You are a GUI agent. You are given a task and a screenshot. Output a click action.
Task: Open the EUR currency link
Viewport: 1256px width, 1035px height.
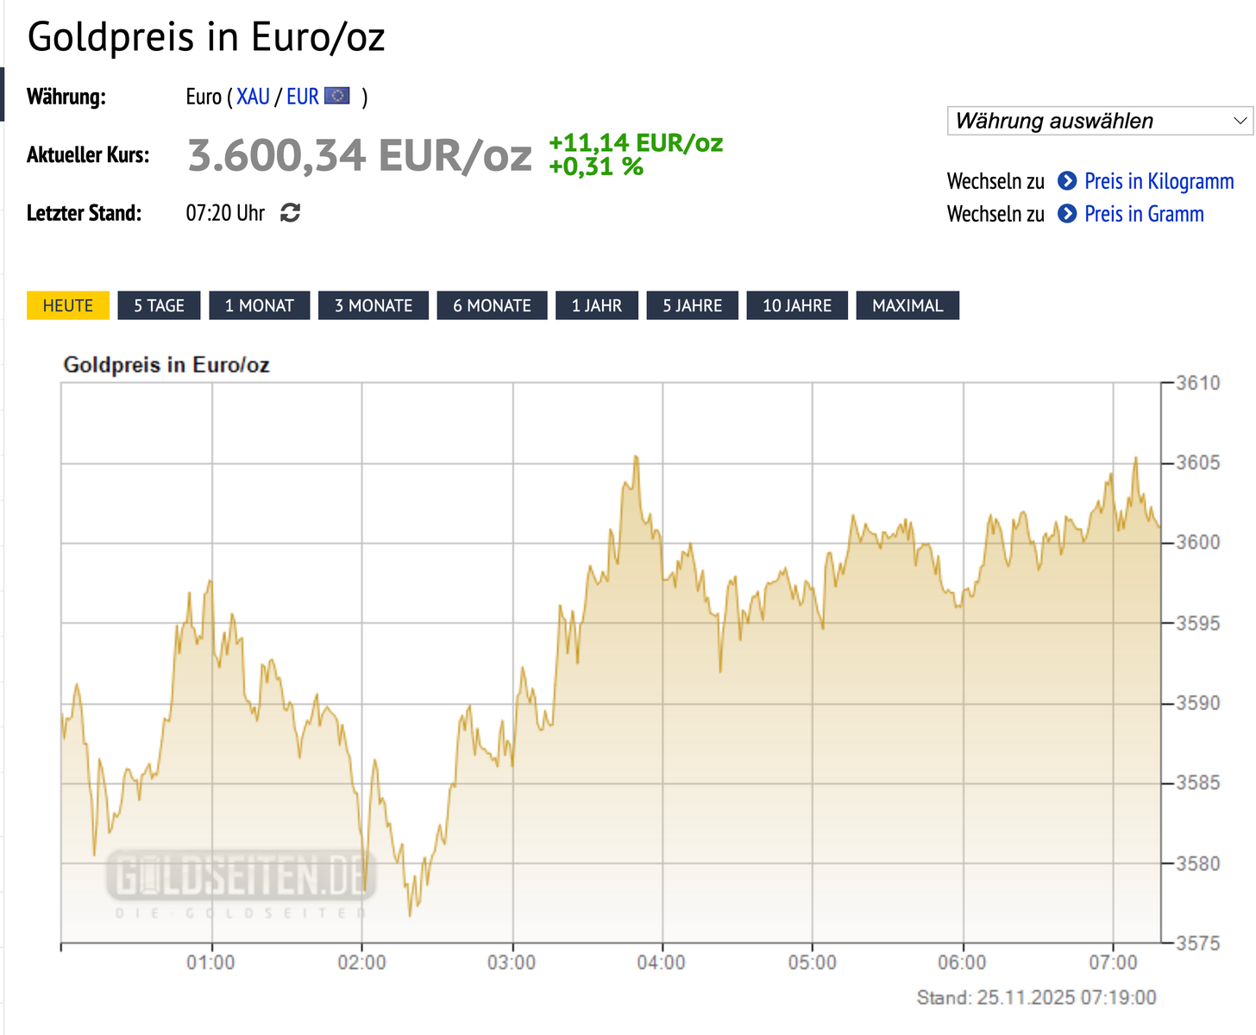pos(303,97)
